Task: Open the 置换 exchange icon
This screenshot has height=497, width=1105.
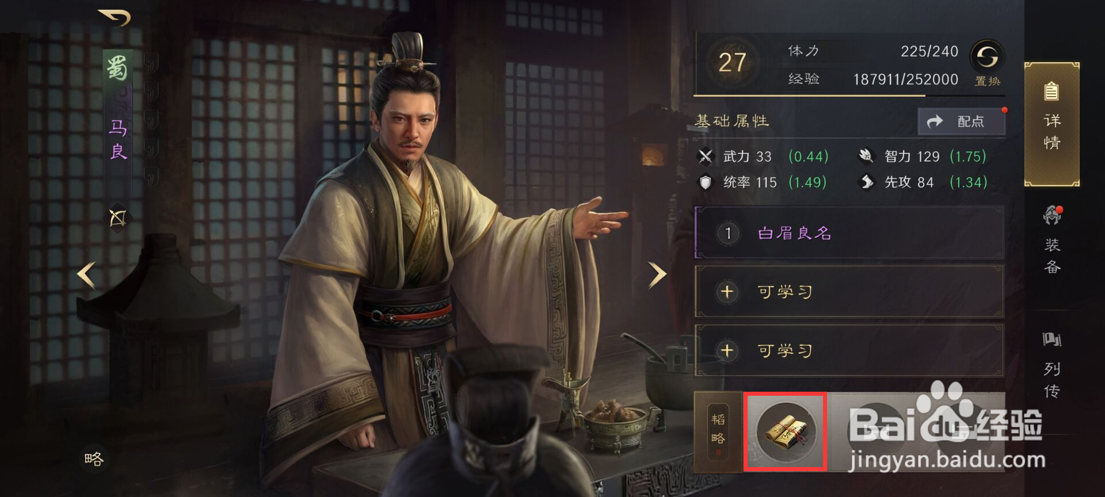Action: pos(987,57)
